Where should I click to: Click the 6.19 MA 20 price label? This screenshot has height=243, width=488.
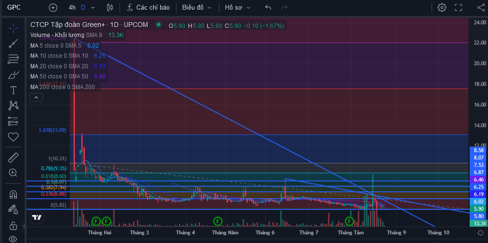tap(478, 194)
